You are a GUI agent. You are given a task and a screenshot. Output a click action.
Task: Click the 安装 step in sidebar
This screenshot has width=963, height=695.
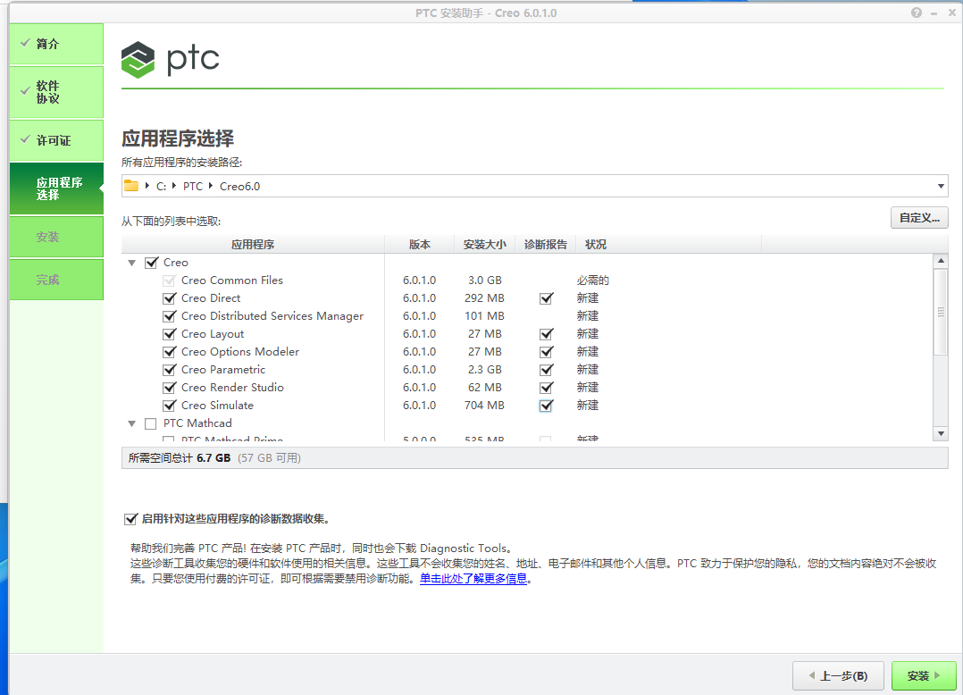[56, 237]
